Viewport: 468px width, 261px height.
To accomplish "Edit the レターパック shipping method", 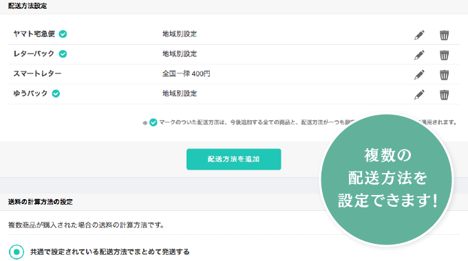I will [x=419, y=55].
